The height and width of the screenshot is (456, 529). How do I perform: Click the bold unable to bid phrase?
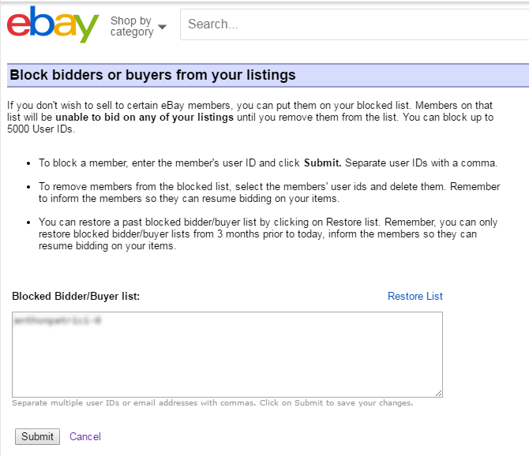(x=144, y=118)
